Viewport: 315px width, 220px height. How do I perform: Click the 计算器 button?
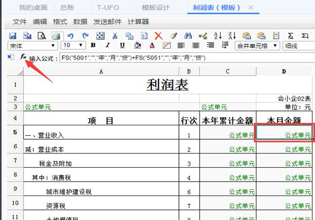(138, 22)
